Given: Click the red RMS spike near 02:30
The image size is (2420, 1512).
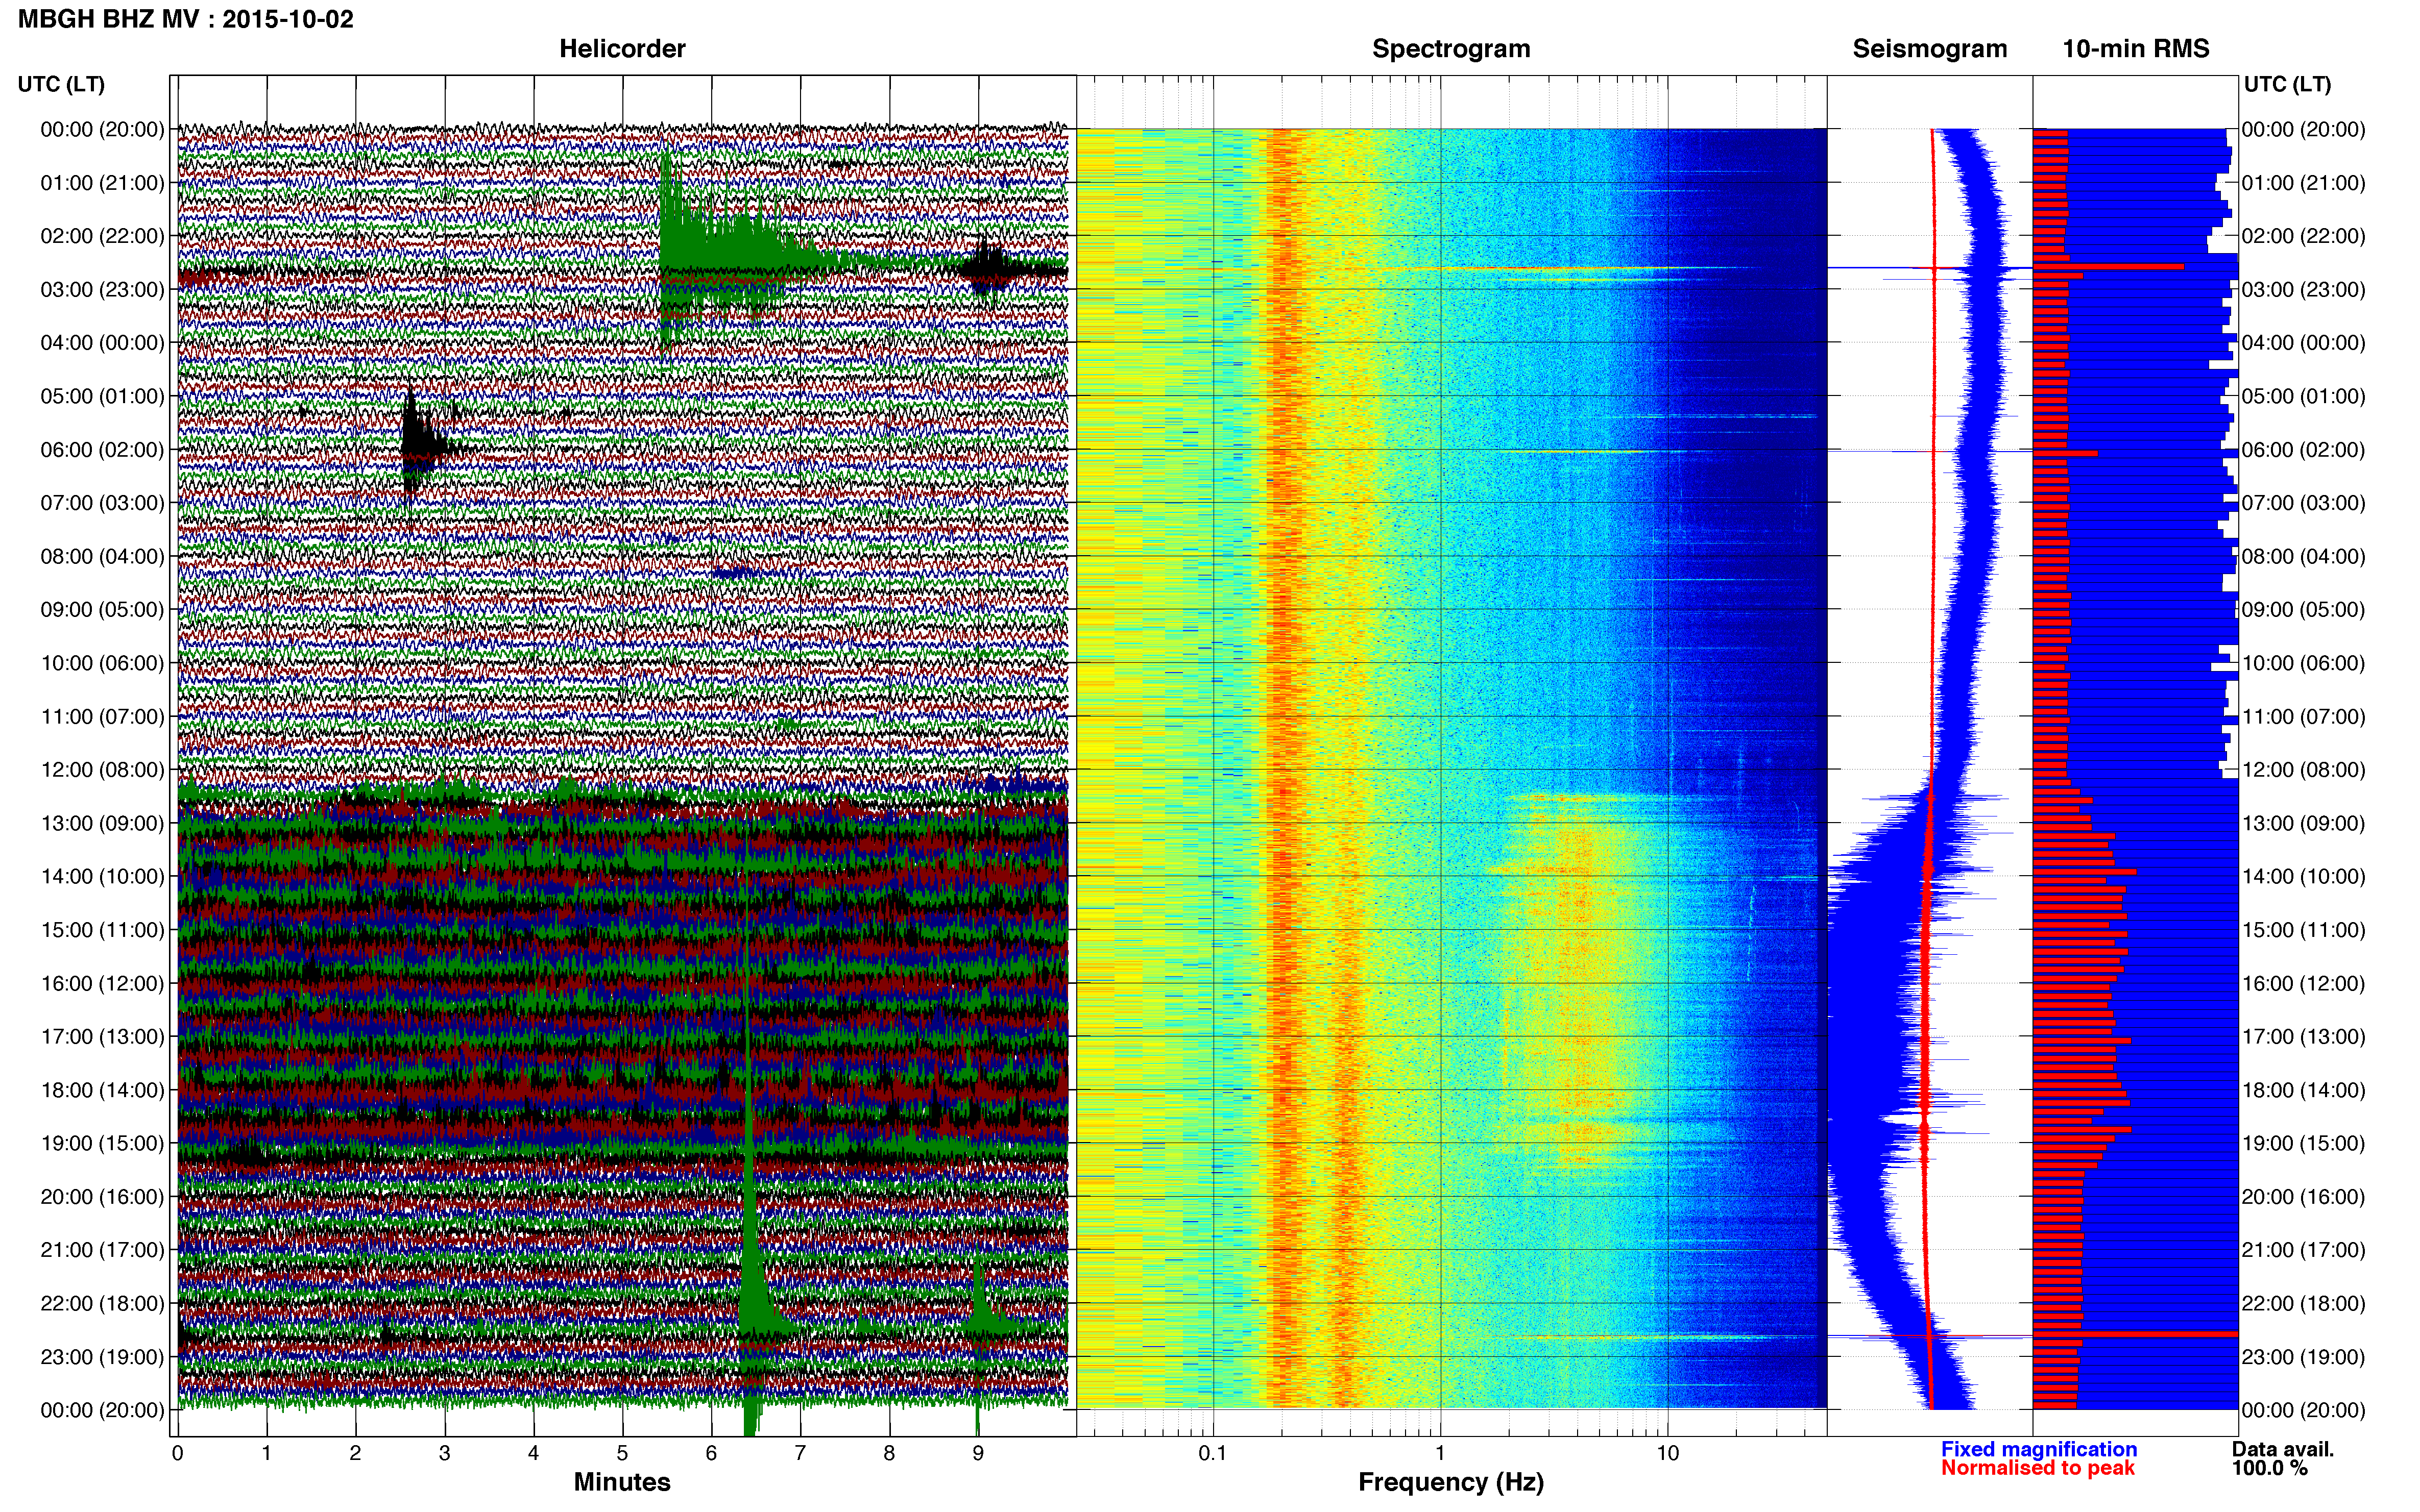Looking at the screenshot, I should (2109, 266).
